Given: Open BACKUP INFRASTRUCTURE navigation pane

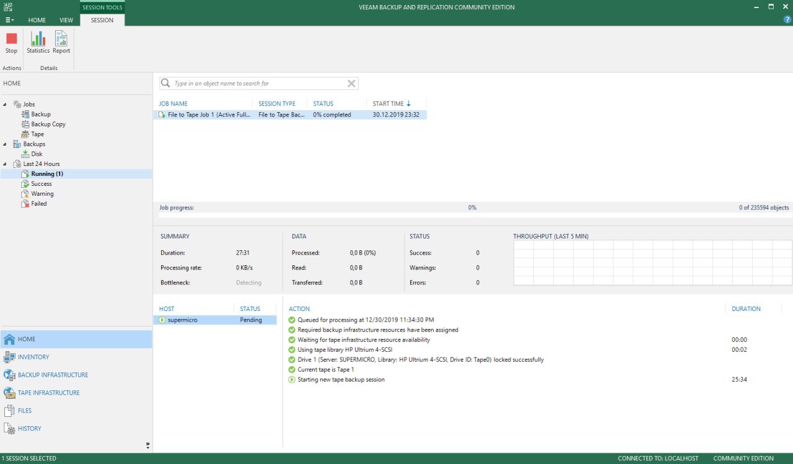Looking at the screenshot, I should tap(76, 375).
